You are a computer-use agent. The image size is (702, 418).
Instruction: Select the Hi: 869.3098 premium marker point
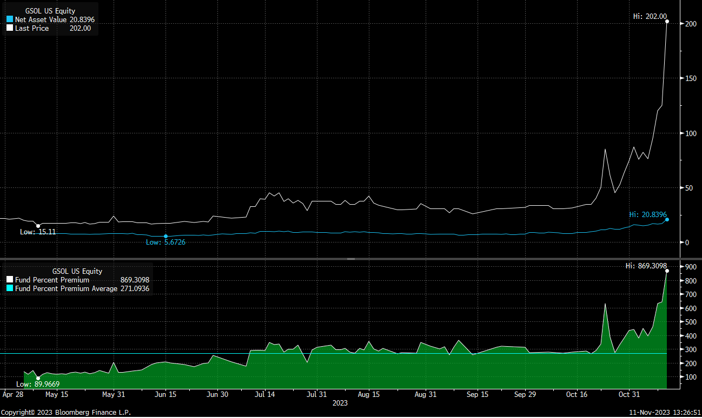pos(667,271)
